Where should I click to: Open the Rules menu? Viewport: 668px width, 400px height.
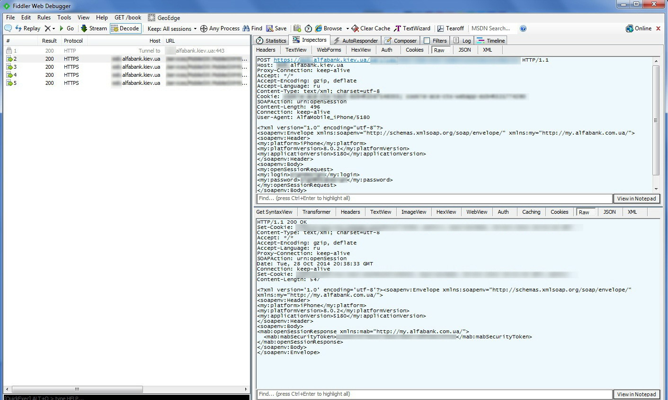[44, 18]
